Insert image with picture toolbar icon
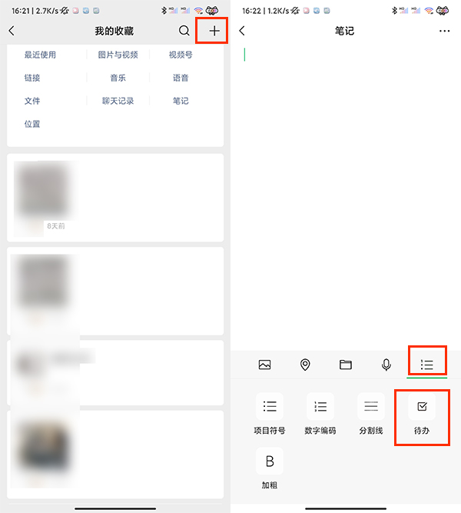Viewport: 461px width, 513px height. [264, 365]
